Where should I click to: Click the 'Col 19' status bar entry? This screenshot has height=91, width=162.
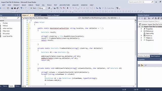tap(136, 89)
